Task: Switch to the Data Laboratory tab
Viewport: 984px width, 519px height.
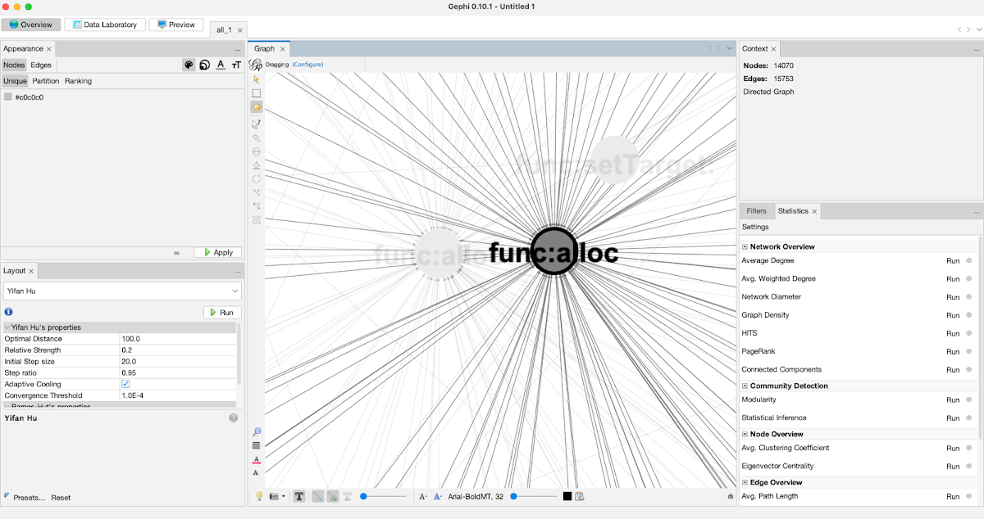Action: click(x=104, y=24)
